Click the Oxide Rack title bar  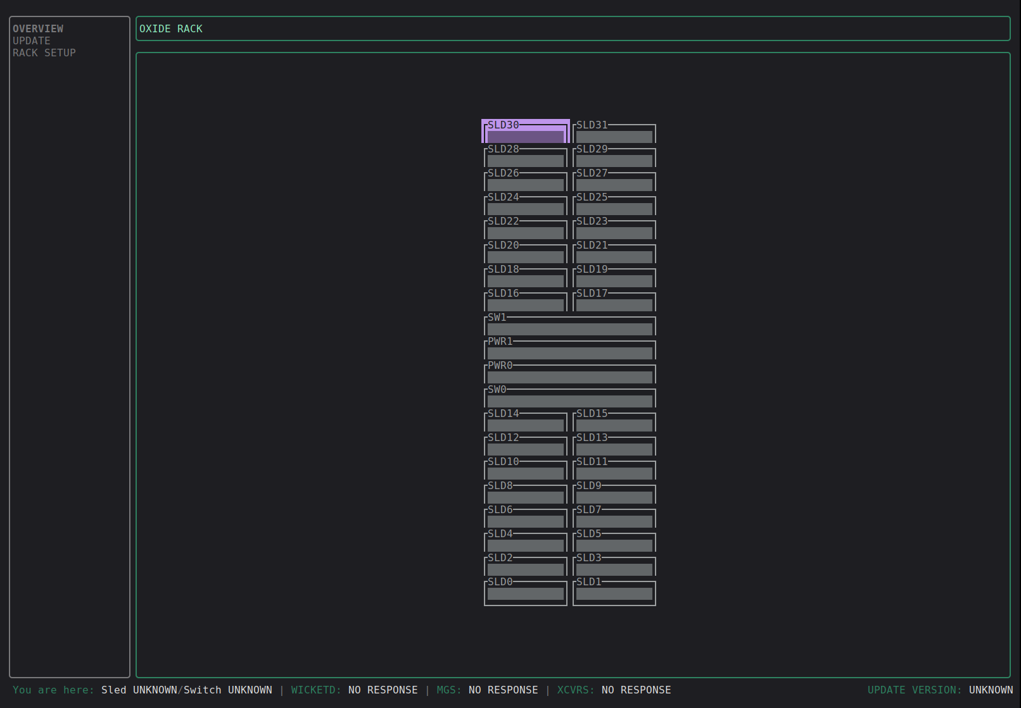573,28
